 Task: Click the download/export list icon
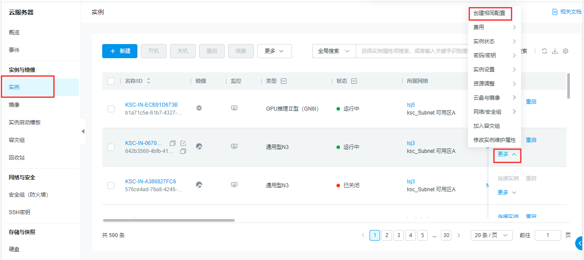(x=555, y=51)
